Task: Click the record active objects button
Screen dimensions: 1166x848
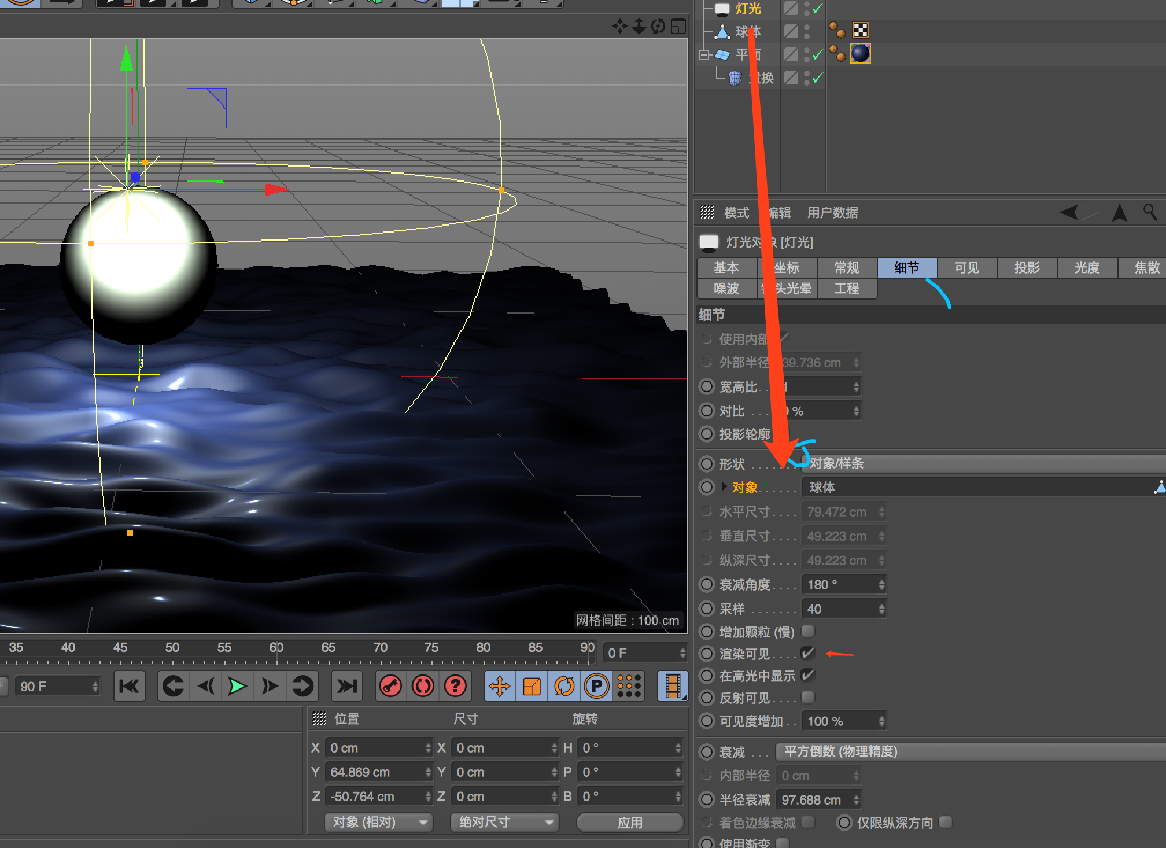Action: click(391, 687)
